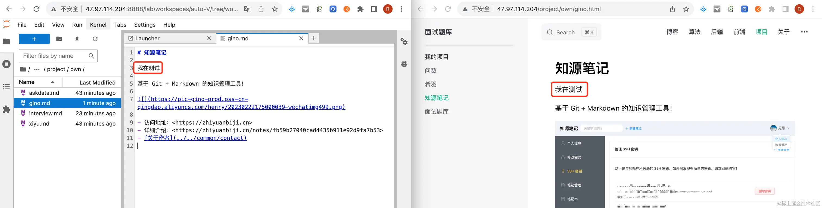Screen dimensions: 822x208
Task: Open 知源笔记 in the sidebar
Action: (437, 98)
